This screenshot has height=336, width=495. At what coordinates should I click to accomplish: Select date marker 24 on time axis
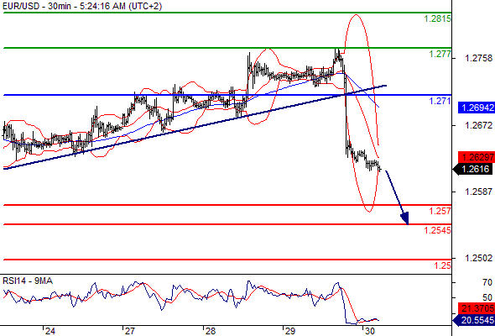click(50, 331)
